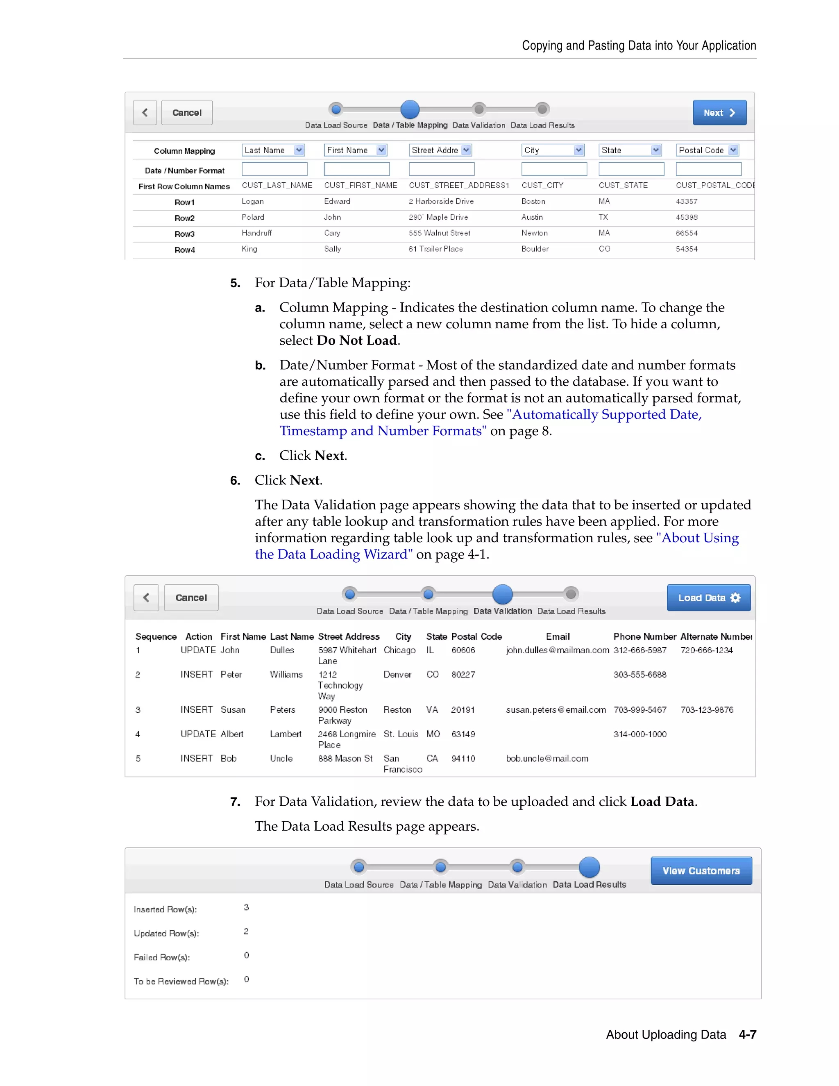Click Data/Table Mapping step circle in bottom wizard

[440, 867]
